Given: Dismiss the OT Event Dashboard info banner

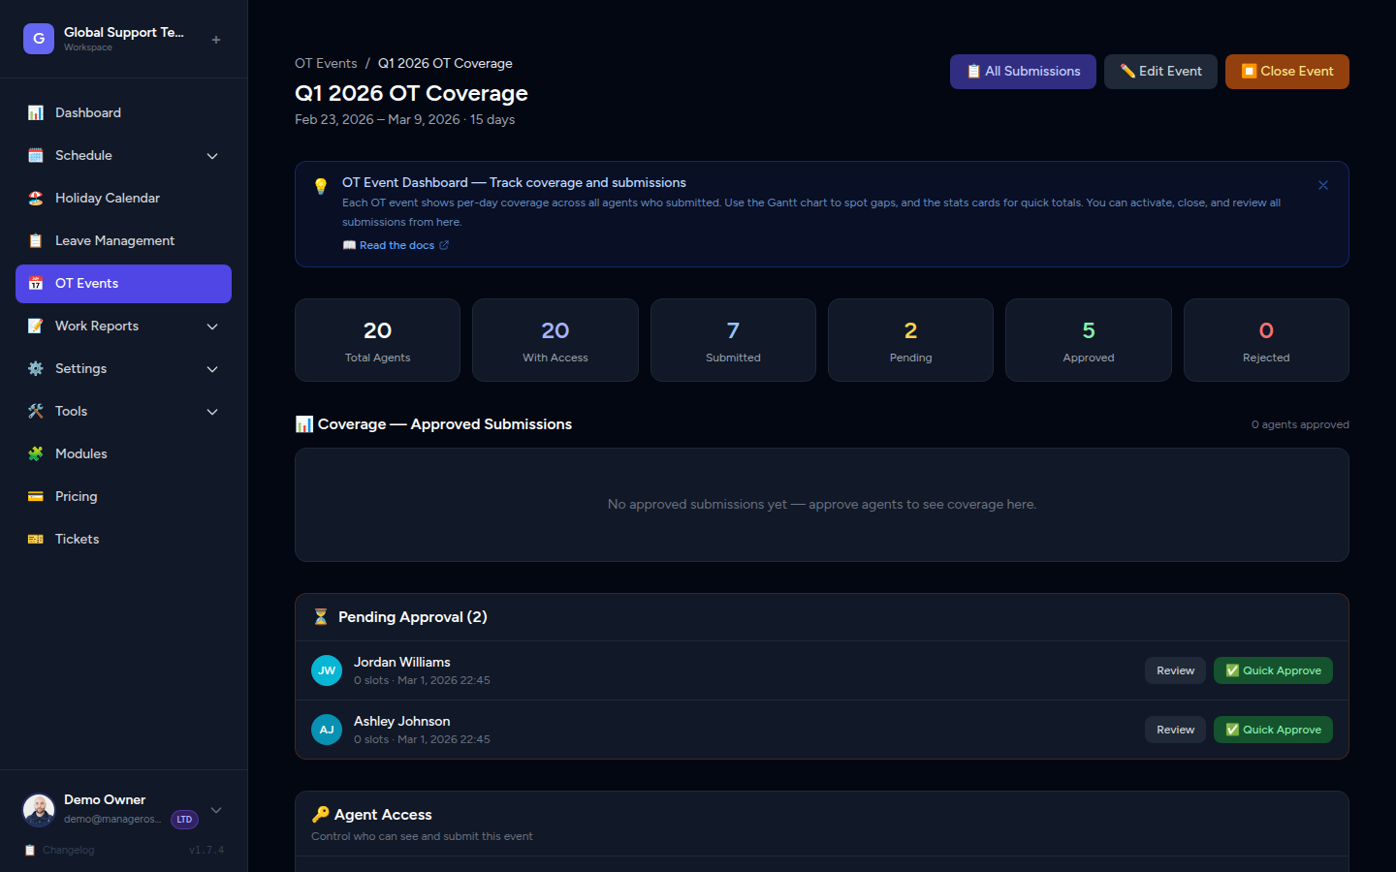Looking at the screenshot, I should point(1323,185).
